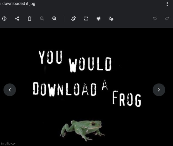Click the imgflip.com watermark
173x146 pixels.
9,143
